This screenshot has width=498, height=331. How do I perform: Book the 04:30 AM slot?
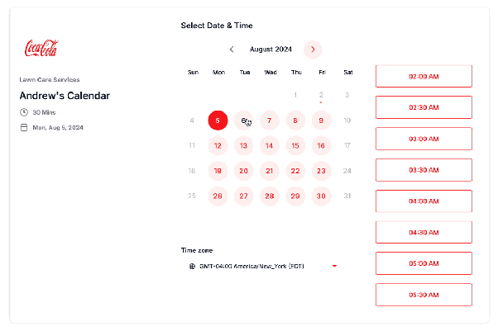(424, 232)
